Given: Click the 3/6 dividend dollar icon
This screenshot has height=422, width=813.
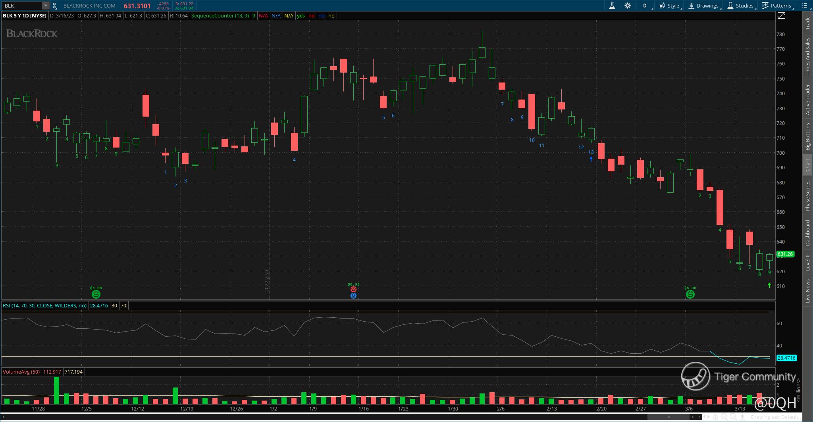Looking at the screenshot, I should pyautogui.click(x=690, y=294).
